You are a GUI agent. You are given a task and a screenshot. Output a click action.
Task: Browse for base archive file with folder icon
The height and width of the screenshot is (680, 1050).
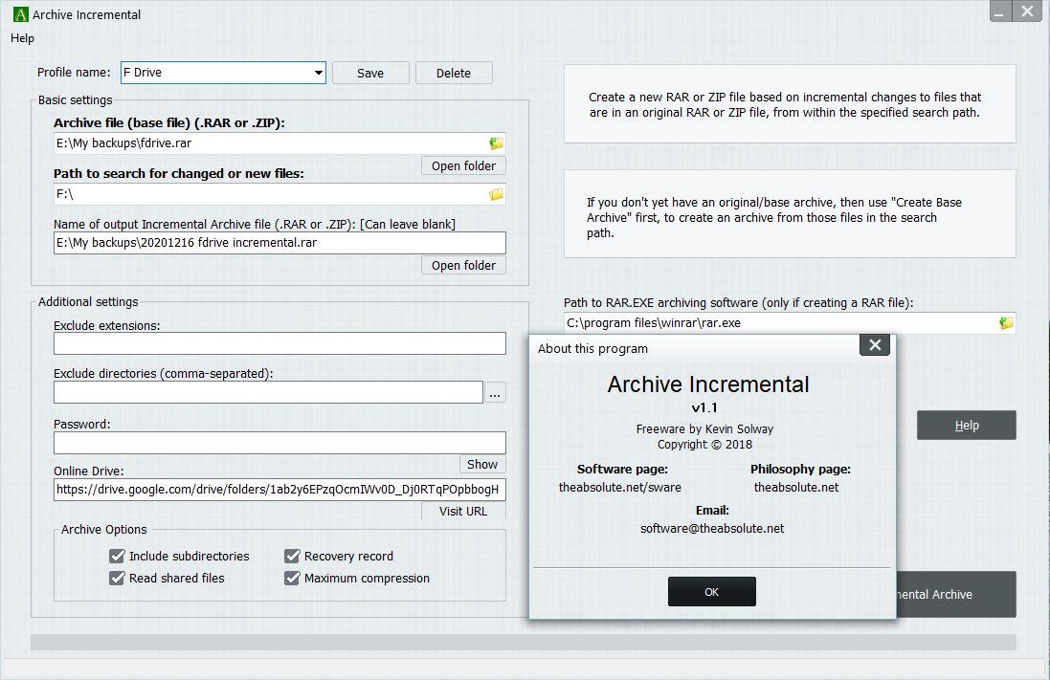click(496, 143)
